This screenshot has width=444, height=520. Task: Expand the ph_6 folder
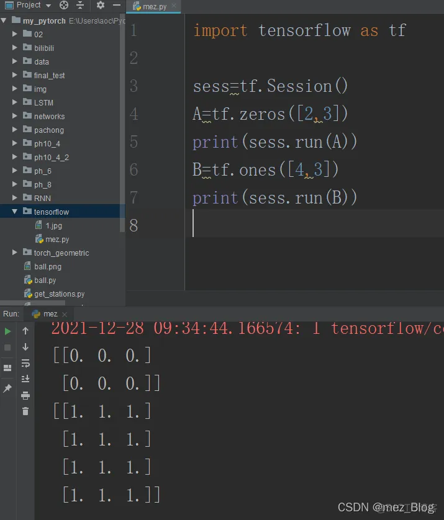pos(15,171)
